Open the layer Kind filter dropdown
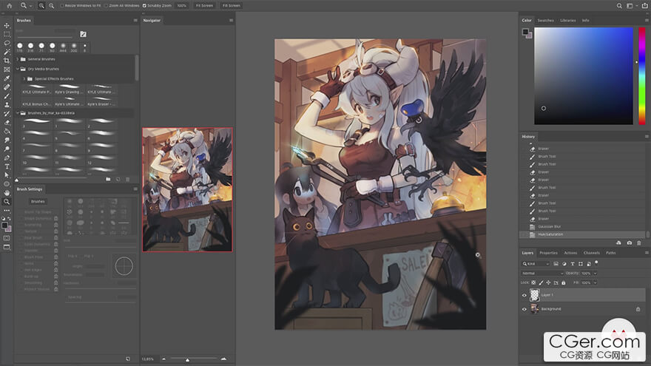The height and width of the screenshot is (366, 651). pos(536,263)
